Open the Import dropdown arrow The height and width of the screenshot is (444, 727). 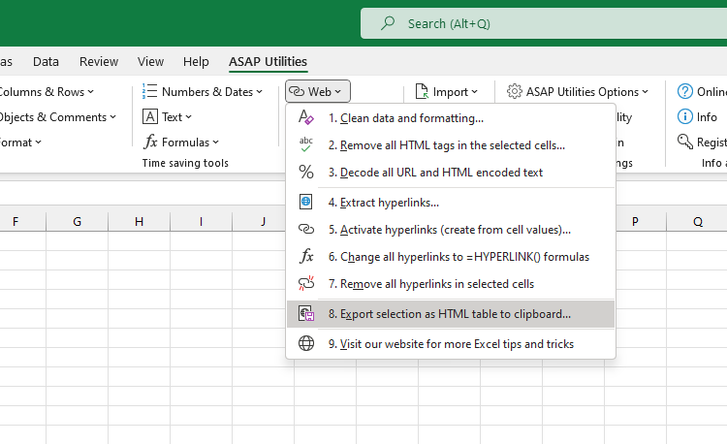474,92
